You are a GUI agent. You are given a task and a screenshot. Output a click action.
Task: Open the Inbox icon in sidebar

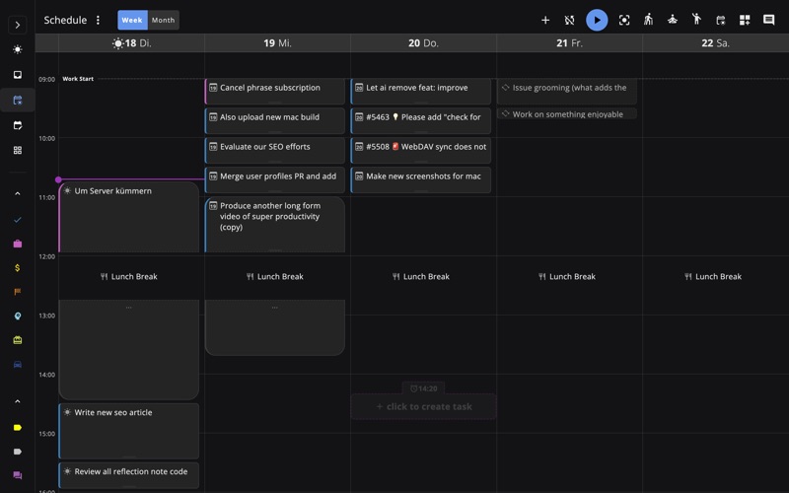tap(18, 75)
